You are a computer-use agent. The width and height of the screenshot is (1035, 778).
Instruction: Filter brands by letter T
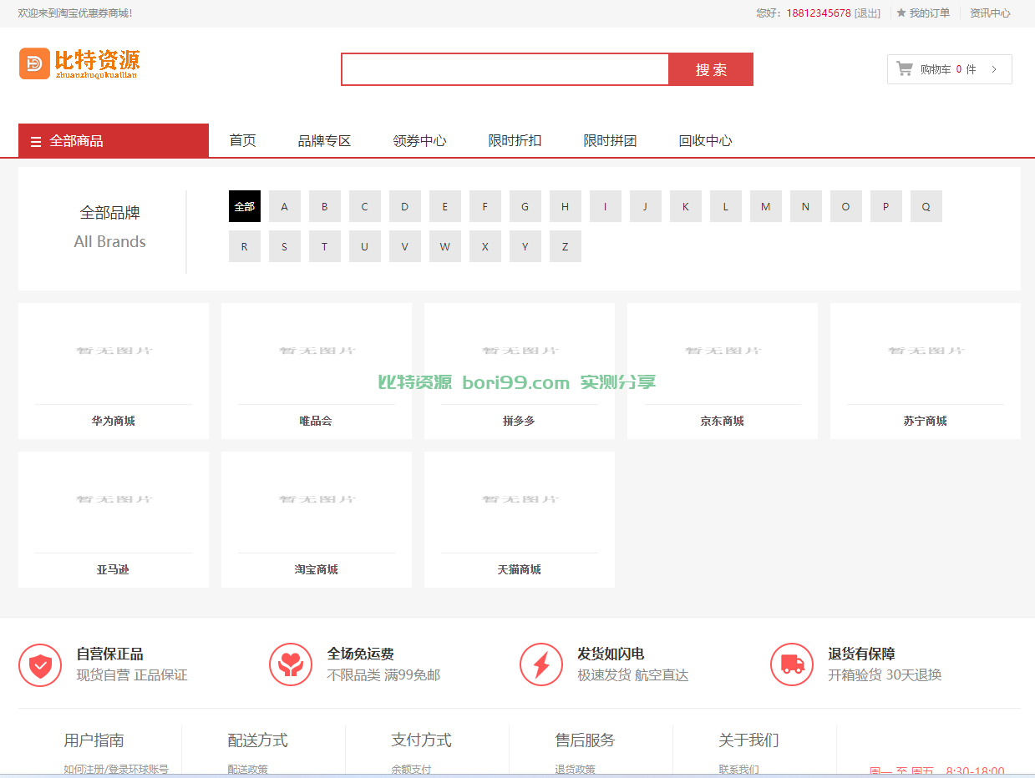pos(325,246)
